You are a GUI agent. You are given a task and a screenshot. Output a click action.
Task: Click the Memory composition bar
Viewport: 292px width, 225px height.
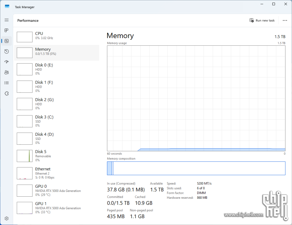click(x=196, y=168)
